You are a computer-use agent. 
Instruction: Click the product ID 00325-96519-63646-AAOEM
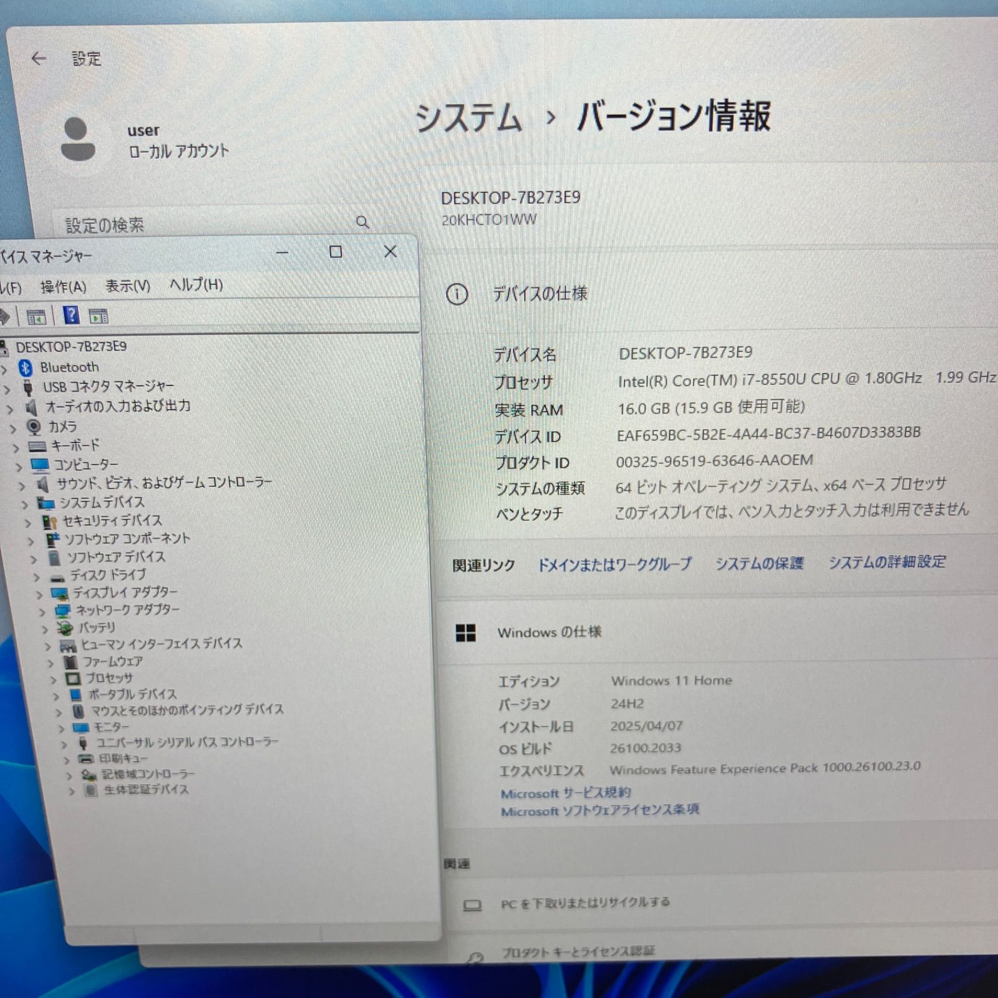(715, 461)
